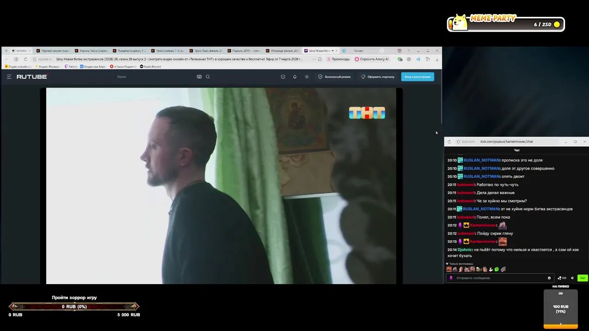Select the first face emote

pyautogui.click(x=449, y=269)
